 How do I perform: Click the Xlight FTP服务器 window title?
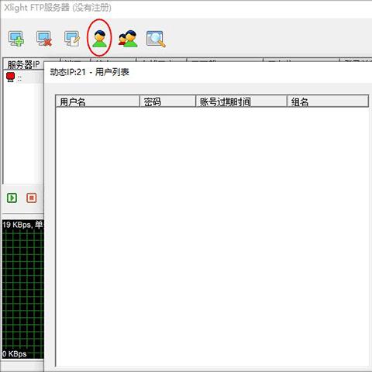click(x=57, y=8)
